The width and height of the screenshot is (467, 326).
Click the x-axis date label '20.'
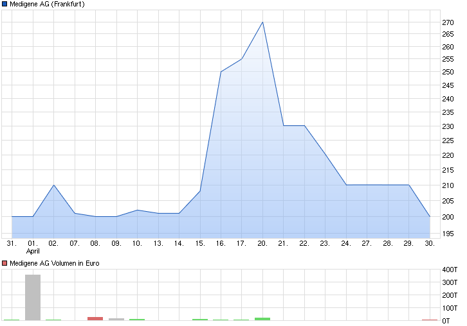pyautogui.click(x=262, y=243)
